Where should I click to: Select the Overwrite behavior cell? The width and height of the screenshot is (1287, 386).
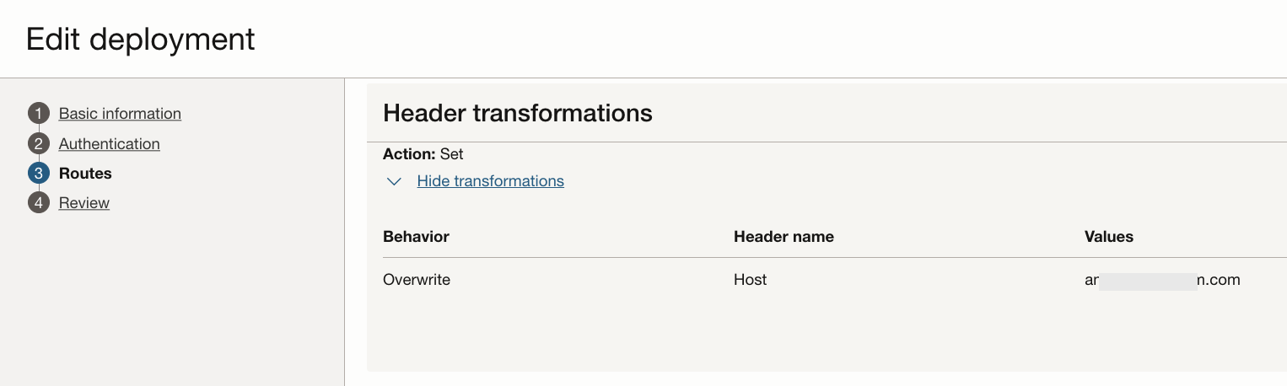coord(417,280)
